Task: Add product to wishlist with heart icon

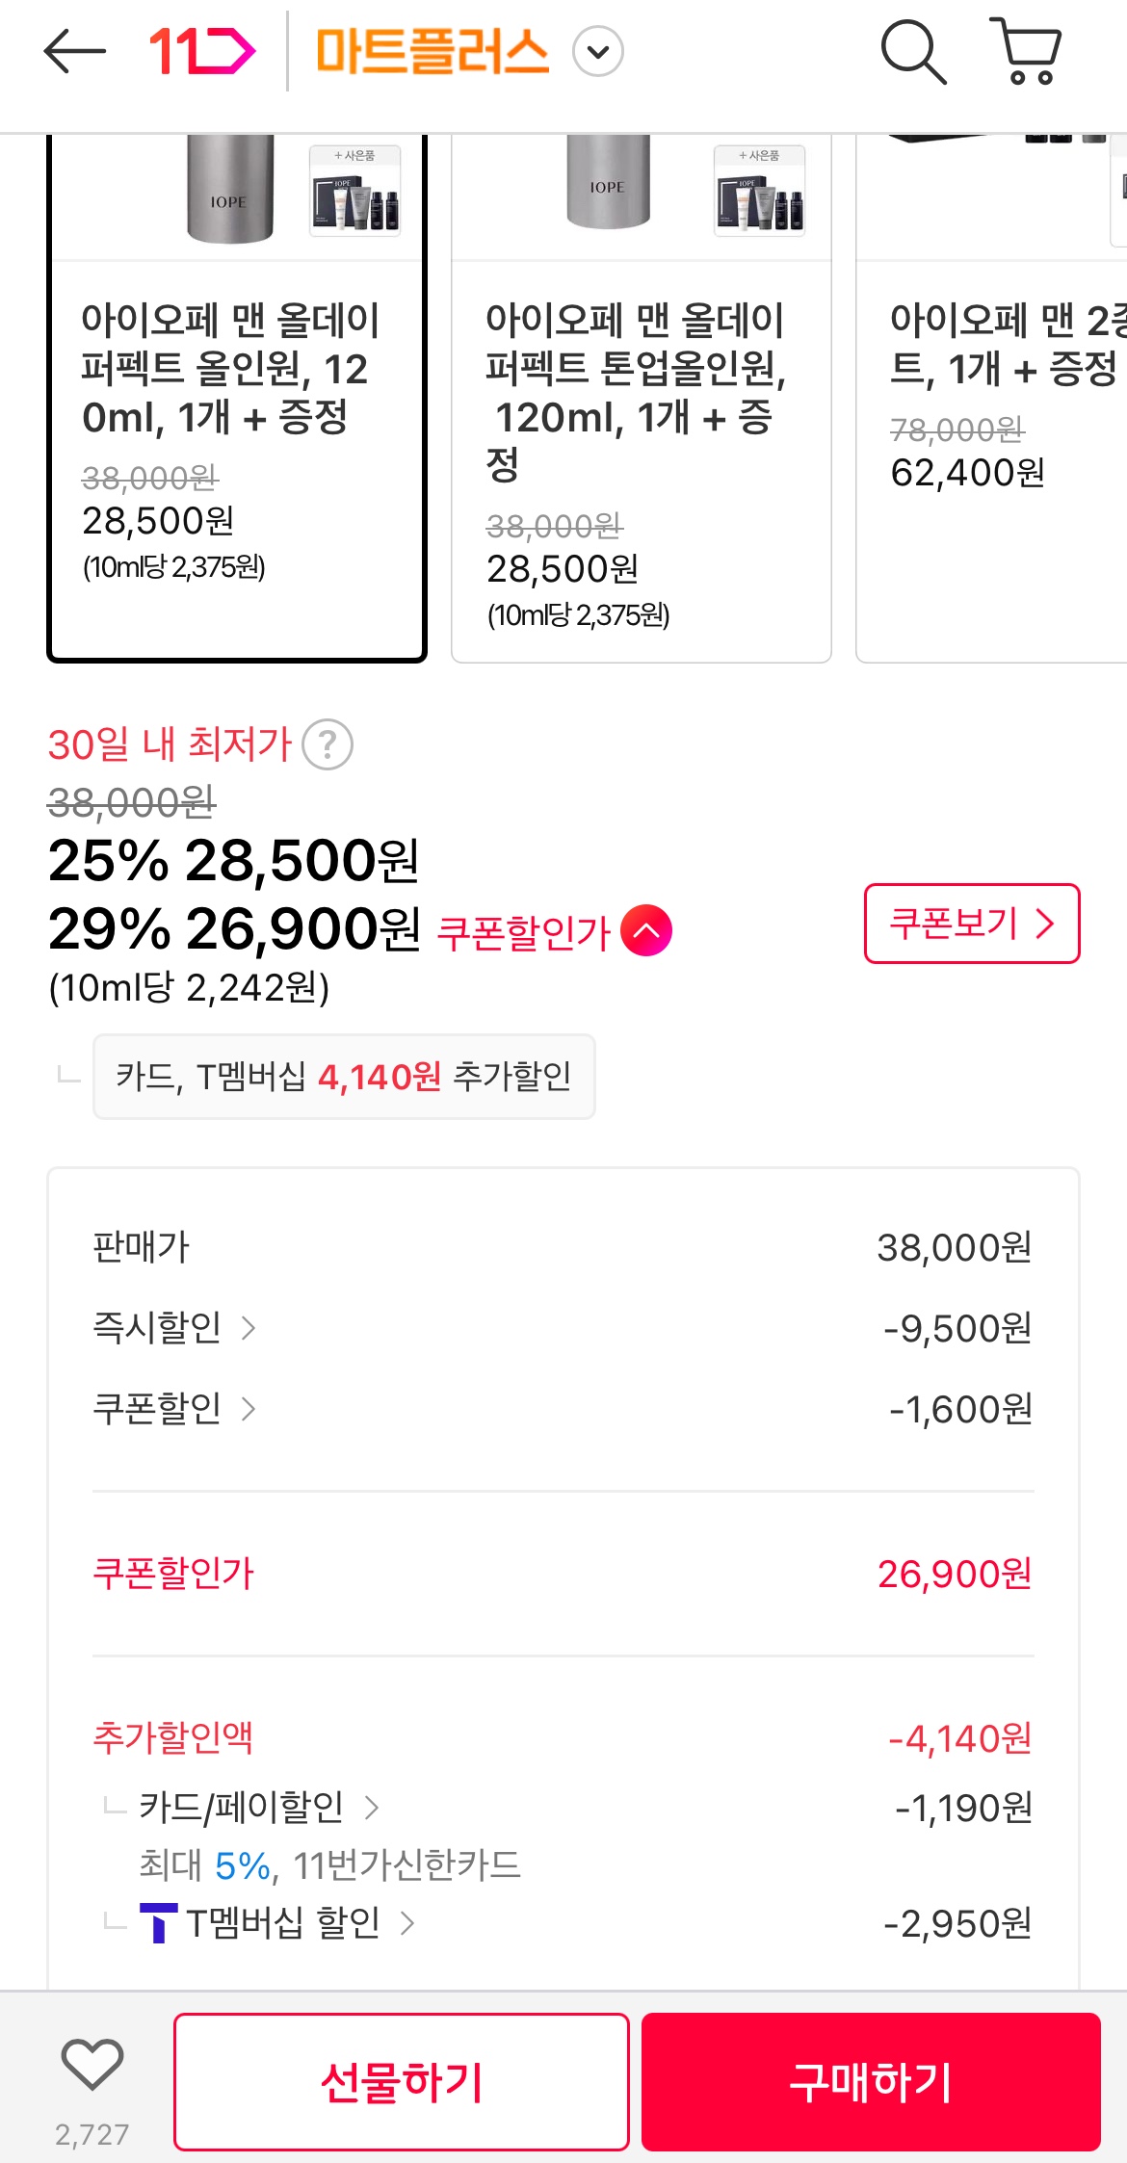Action: (92, 2065)
